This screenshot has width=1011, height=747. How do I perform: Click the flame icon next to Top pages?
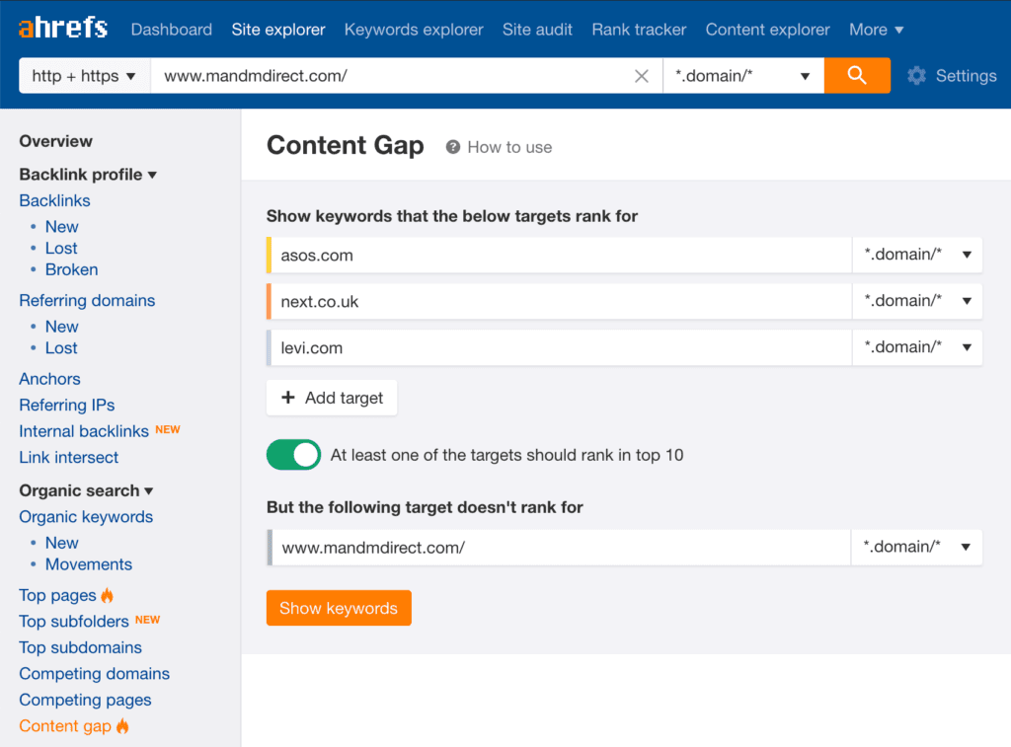click(107, 595)
